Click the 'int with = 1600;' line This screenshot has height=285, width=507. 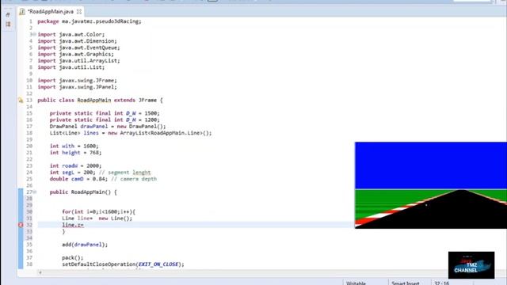[74, 146]
